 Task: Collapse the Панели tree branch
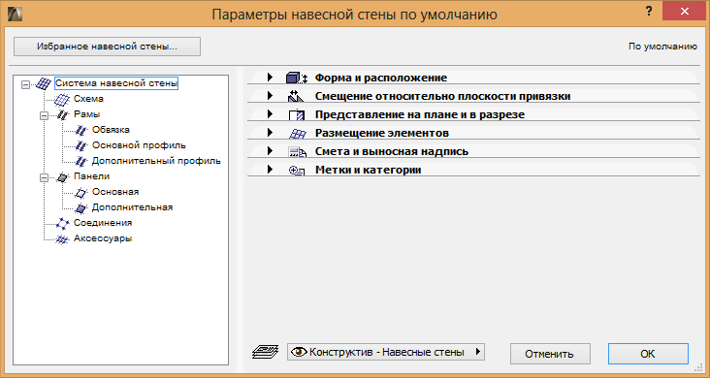tap(44, 177)
